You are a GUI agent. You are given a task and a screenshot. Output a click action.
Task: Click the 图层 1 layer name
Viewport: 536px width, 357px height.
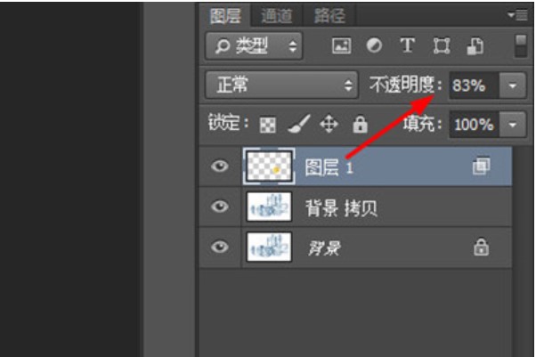[x=329, y=167]
